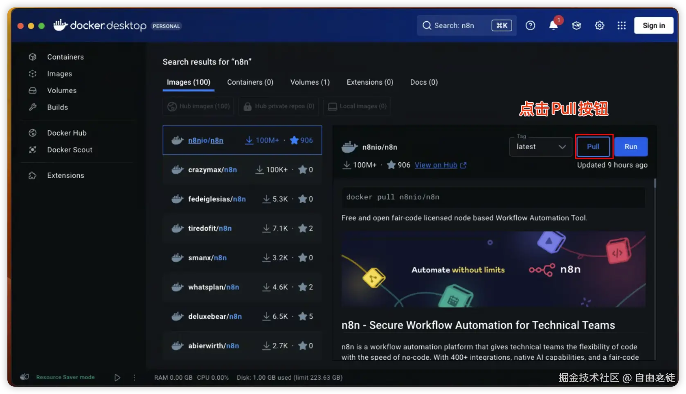Open the three-dot menu in status bar
The width and height of the screenshot is (686, 394).
(x=134, y=378)
